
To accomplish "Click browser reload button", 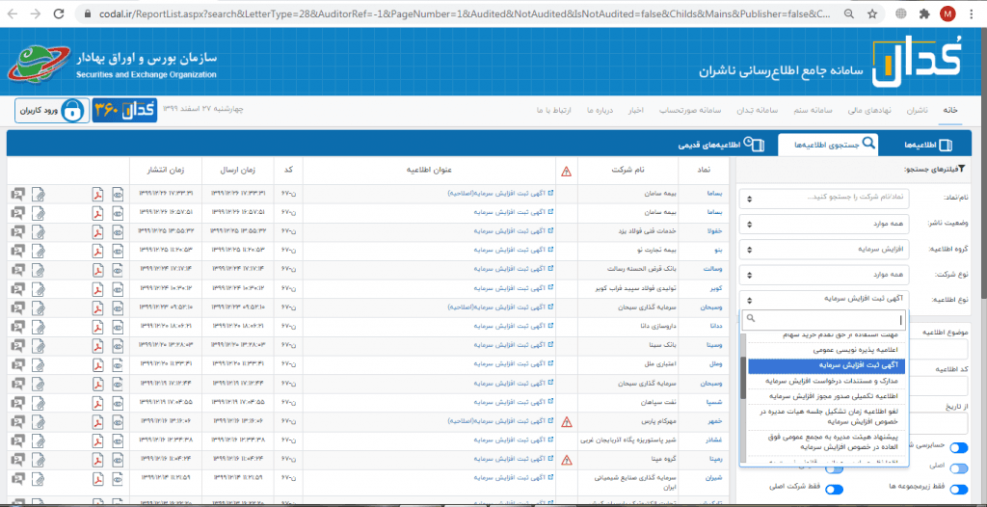I will tap(61, 14).
